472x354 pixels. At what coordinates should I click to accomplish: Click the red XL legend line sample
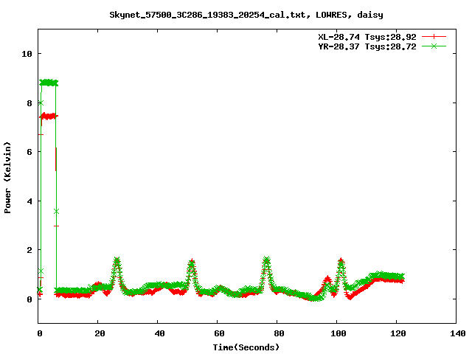pyautogui.click(x=434, y=37)
